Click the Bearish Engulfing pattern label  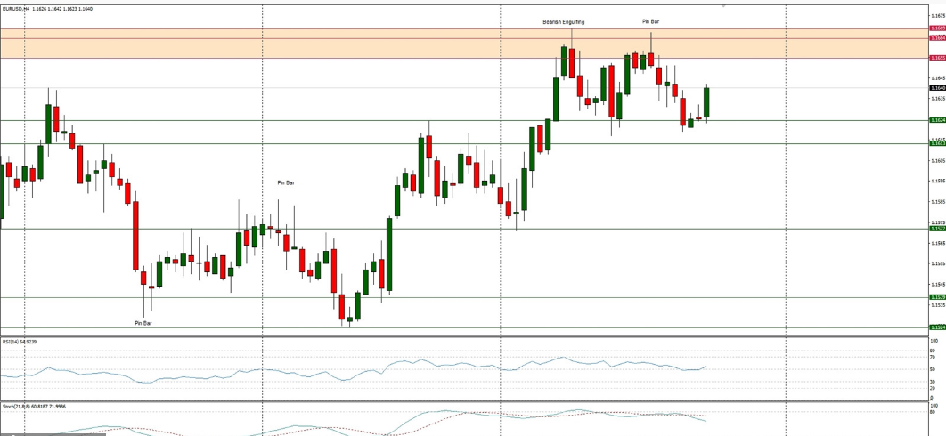[563, 21]
